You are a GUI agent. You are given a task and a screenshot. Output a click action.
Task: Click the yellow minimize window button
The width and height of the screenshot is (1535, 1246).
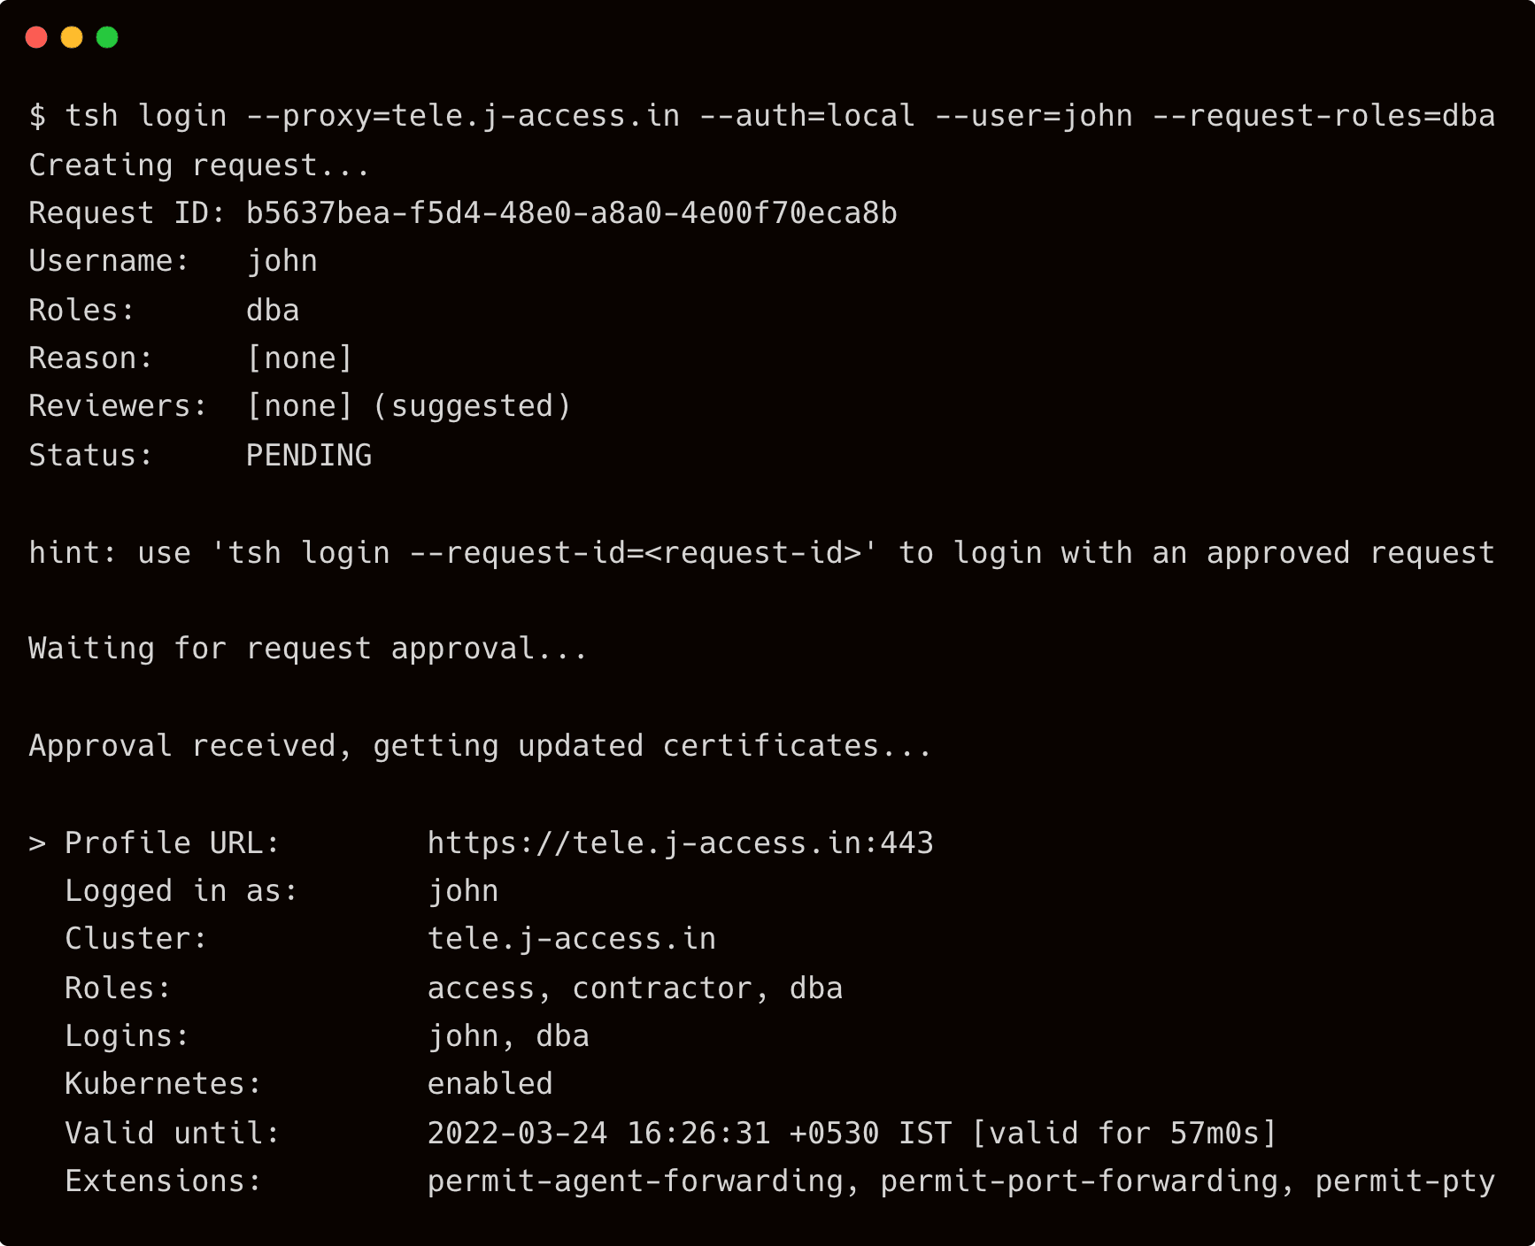point(72,37)
